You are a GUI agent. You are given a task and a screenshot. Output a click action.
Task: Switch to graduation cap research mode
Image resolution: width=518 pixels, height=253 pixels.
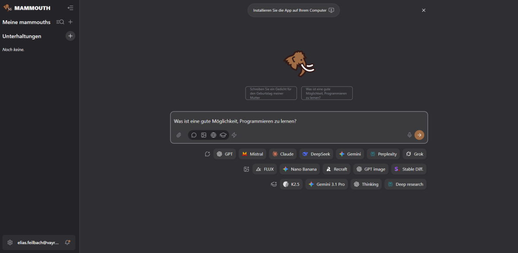223,135
